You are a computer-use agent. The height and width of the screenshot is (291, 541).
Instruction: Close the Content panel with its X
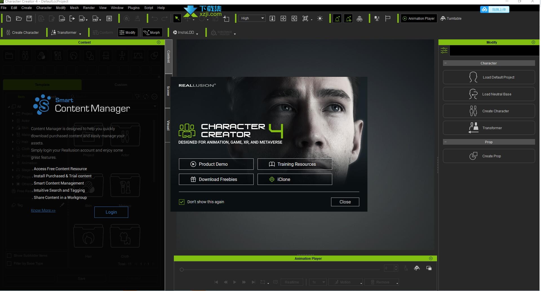tap(159, 42)
